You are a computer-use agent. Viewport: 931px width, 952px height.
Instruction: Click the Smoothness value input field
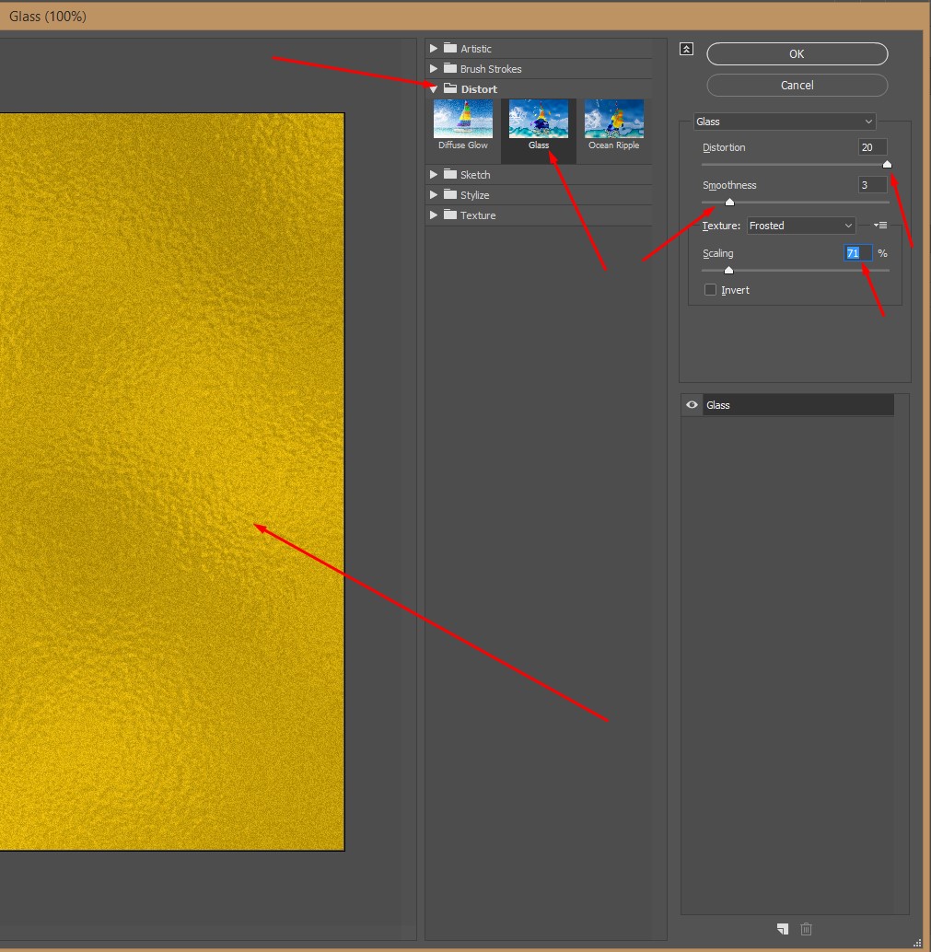pyautogui.click(x=871, y=185)
